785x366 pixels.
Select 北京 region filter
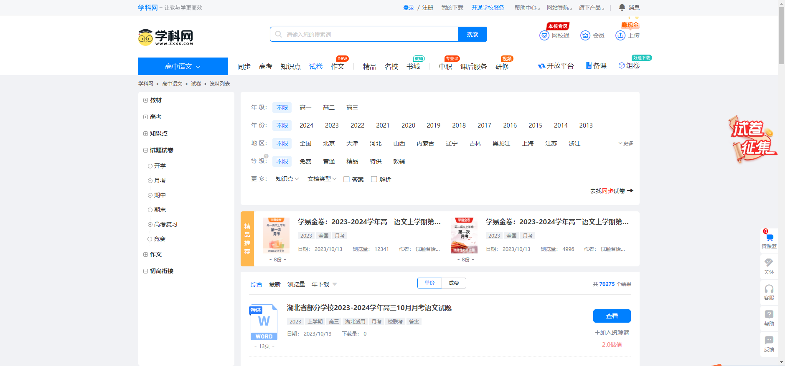pos(329,143)
